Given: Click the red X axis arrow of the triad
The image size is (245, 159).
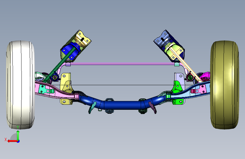Looking at the screenshot, I should tap(12, 141).
